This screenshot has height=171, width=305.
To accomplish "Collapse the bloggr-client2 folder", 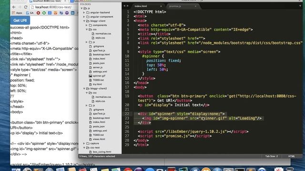I will click(84, 88).
